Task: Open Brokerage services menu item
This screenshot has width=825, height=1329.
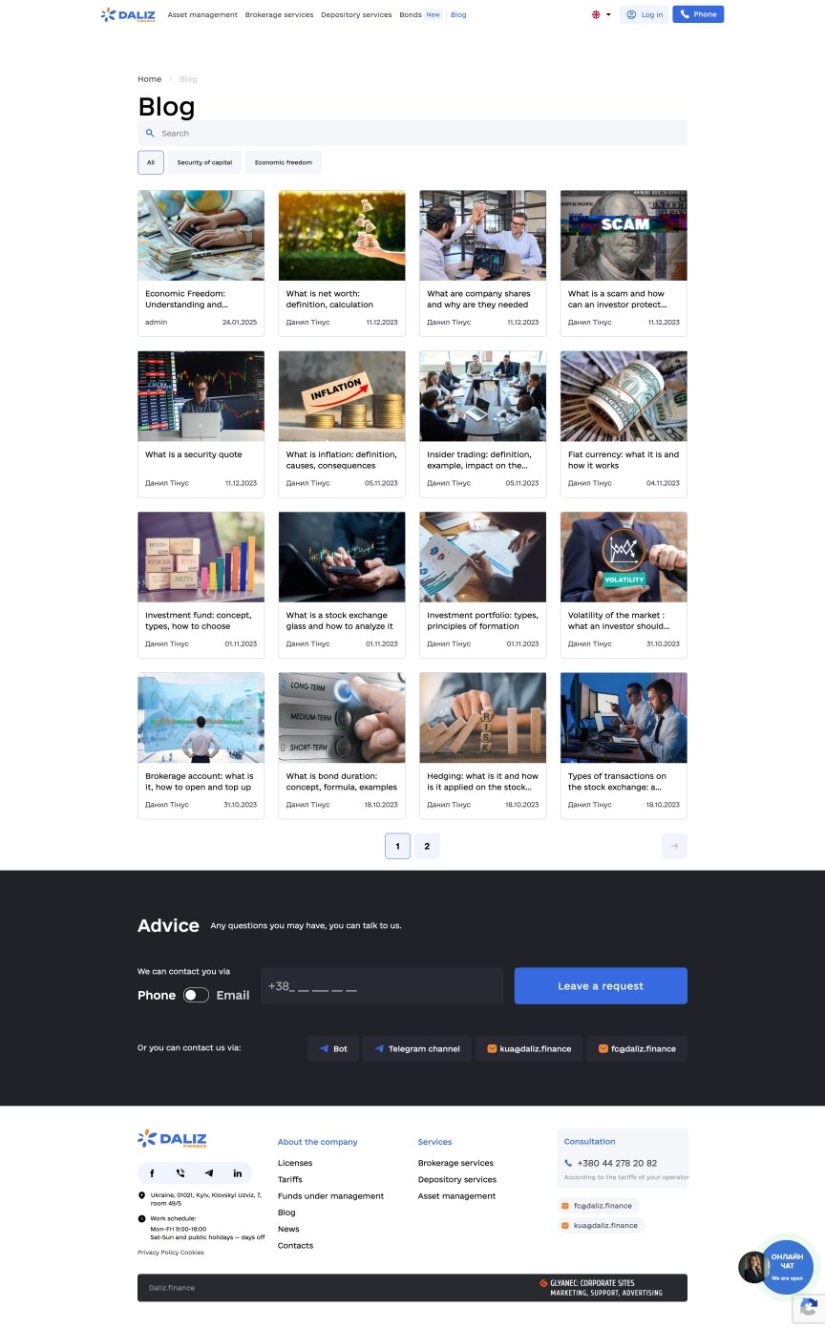Action: tap(279, 15)
